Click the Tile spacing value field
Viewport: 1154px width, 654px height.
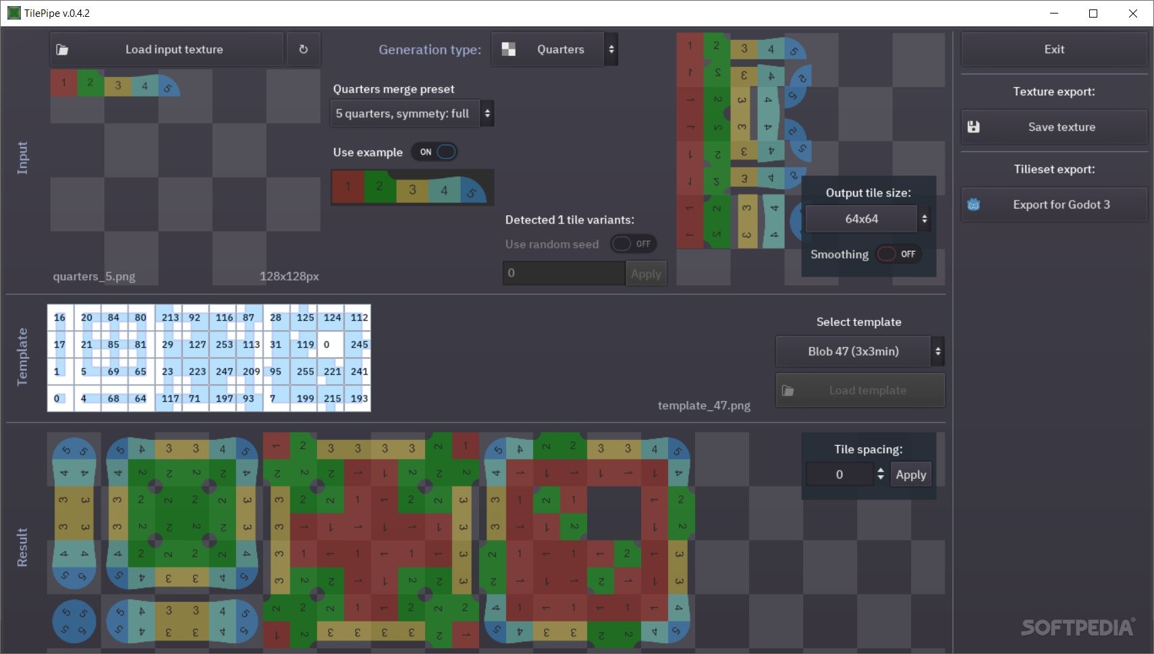tap(840, 474)
